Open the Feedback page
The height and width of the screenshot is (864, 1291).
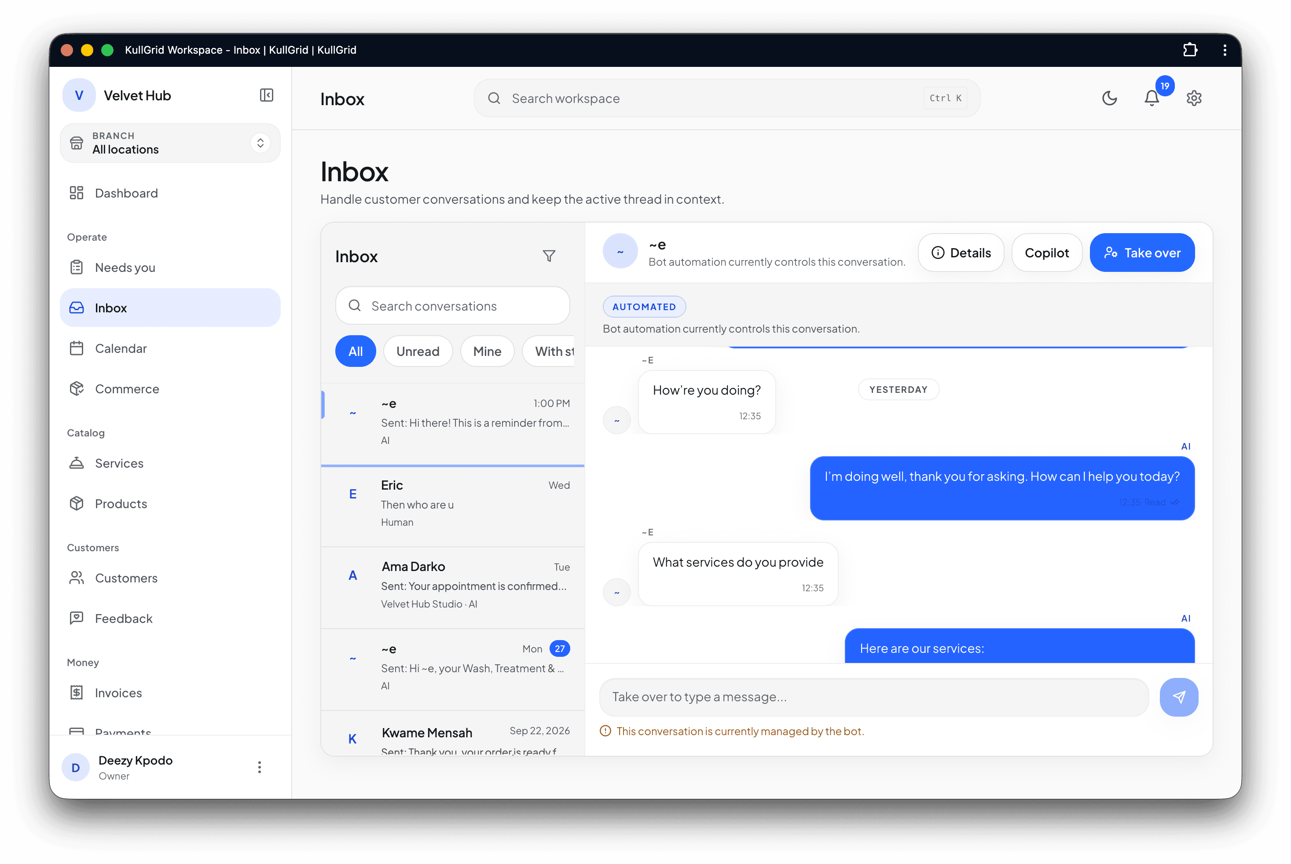pyautogui.click(x=170, y=618)
